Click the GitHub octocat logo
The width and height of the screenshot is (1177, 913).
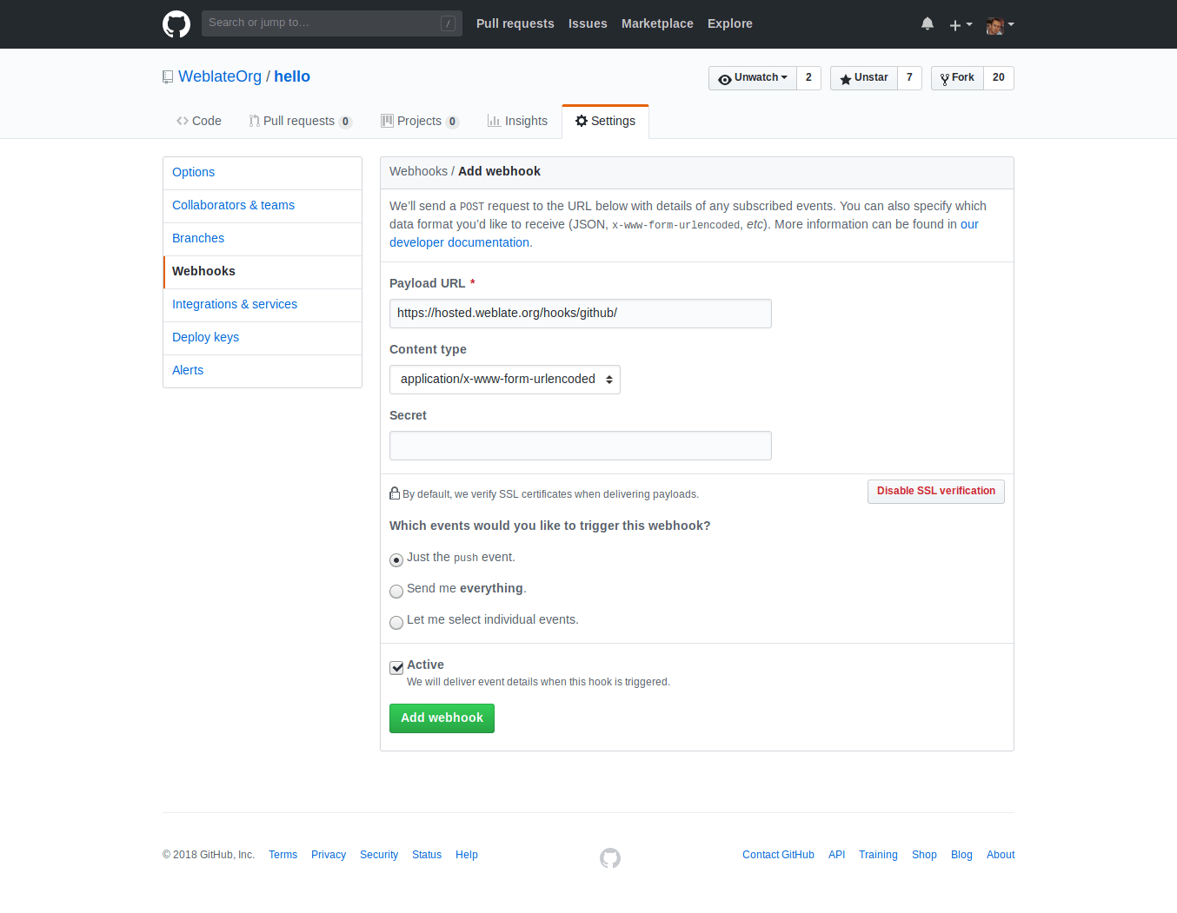pyautogui.click(x=176, y=23)
